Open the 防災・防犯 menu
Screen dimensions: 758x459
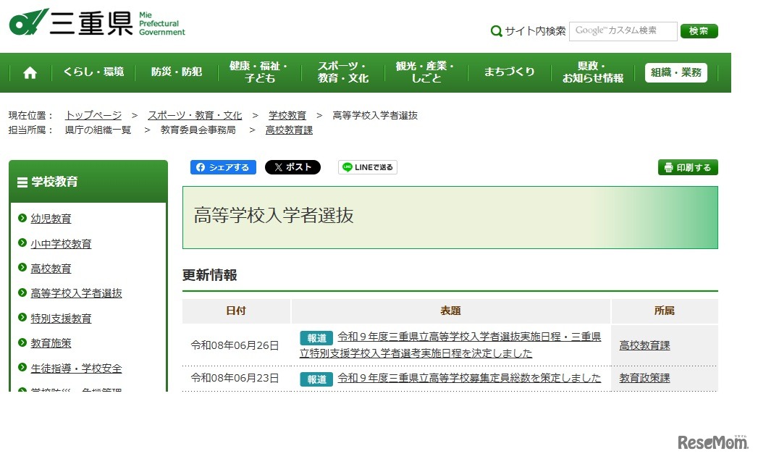(x=176, y=72)
